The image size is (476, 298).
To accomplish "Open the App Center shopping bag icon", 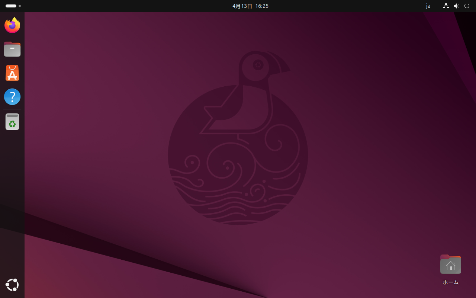I will tap(12, 73).
